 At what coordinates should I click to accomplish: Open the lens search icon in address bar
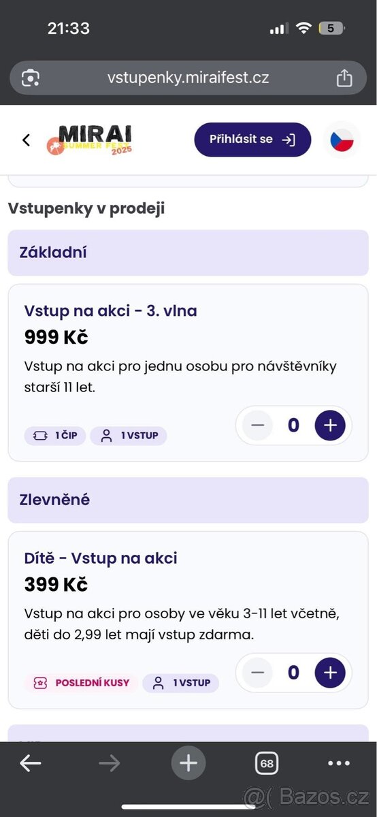31,78
